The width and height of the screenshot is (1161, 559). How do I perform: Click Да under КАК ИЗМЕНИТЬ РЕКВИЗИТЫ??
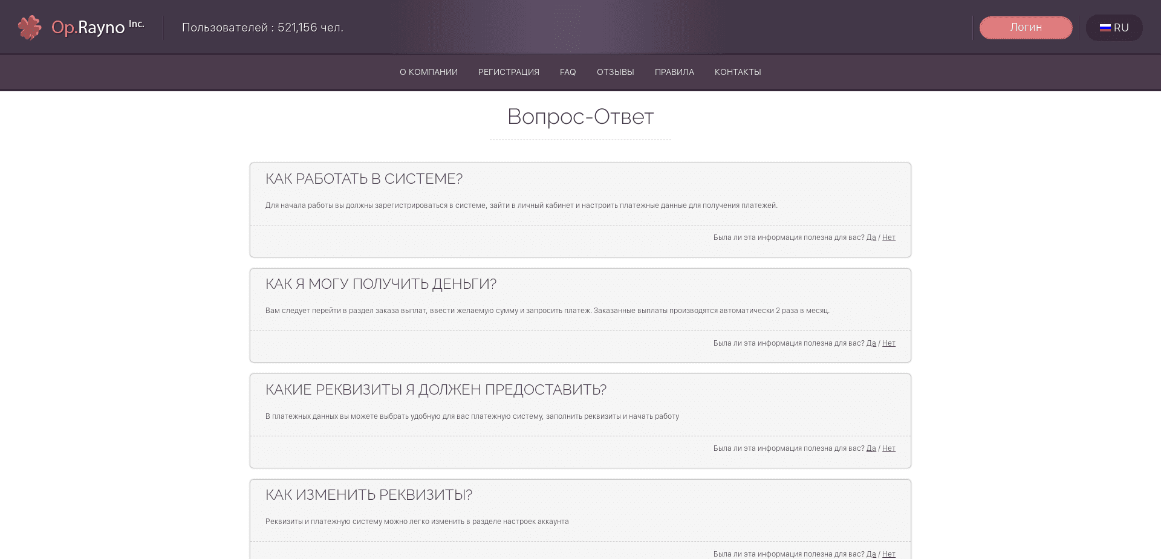pos(871,554)
